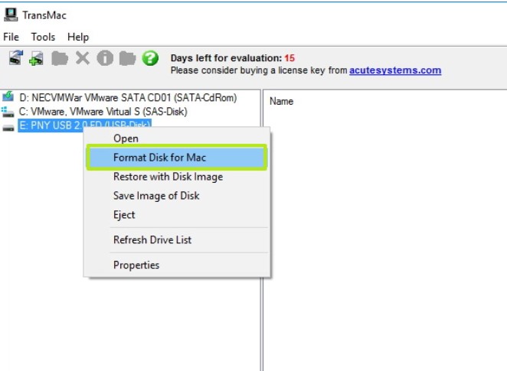Click the greyed folder icon beside delete X
The height and width of the screenshot is (371, 507).
[60, 58]
